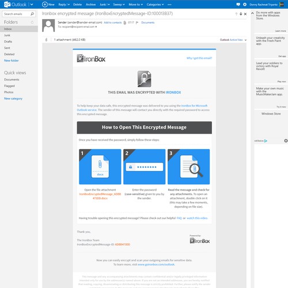Flag this message with flag icon
The width and height of the screenshot is (288, 288).
coord(137,22)
